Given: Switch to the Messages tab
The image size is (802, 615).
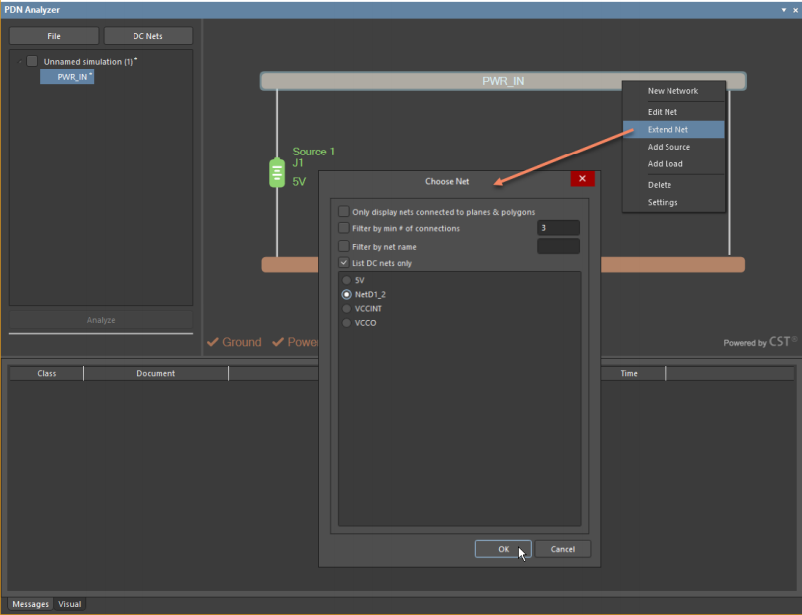Looking at the screenshot, I should [x=30, y=604].
